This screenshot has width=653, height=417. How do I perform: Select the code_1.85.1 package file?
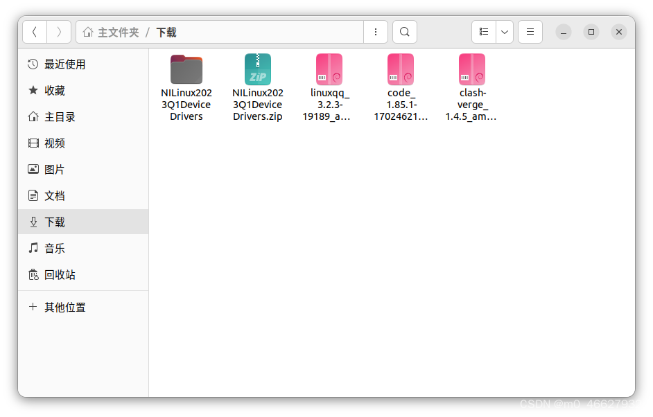point(401,69)
